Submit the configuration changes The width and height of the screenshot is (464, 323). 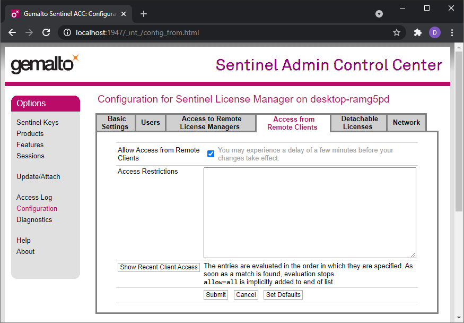coord(215,294)
